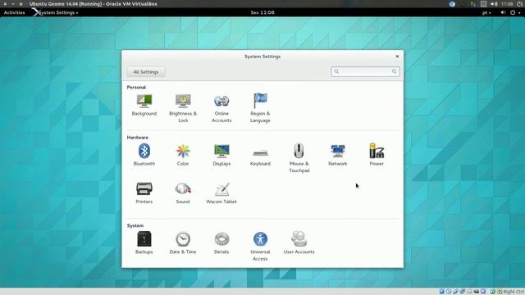Open the Bluetooth settings
The width and height of the screenshot is (525, 295).
point(144,155)
